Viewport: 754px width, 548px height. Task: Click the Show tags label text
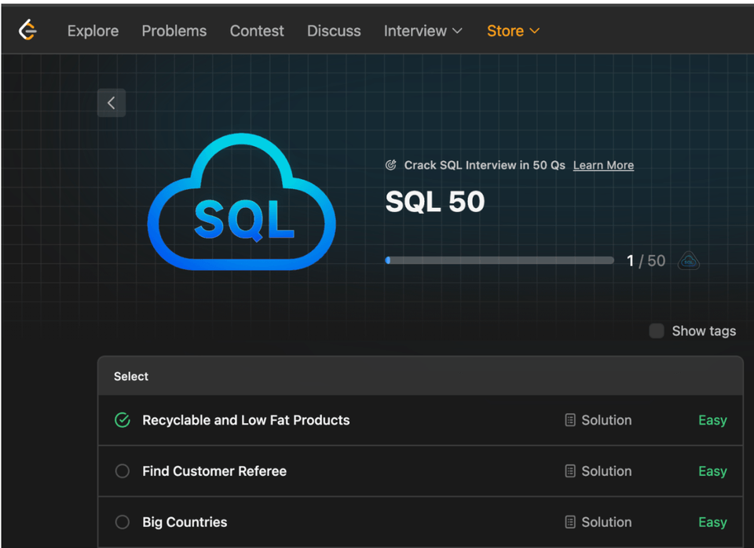point(704,331)
